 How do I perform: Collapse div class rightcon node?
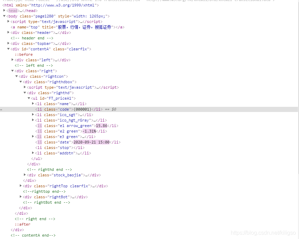click(x=17, y=76)
